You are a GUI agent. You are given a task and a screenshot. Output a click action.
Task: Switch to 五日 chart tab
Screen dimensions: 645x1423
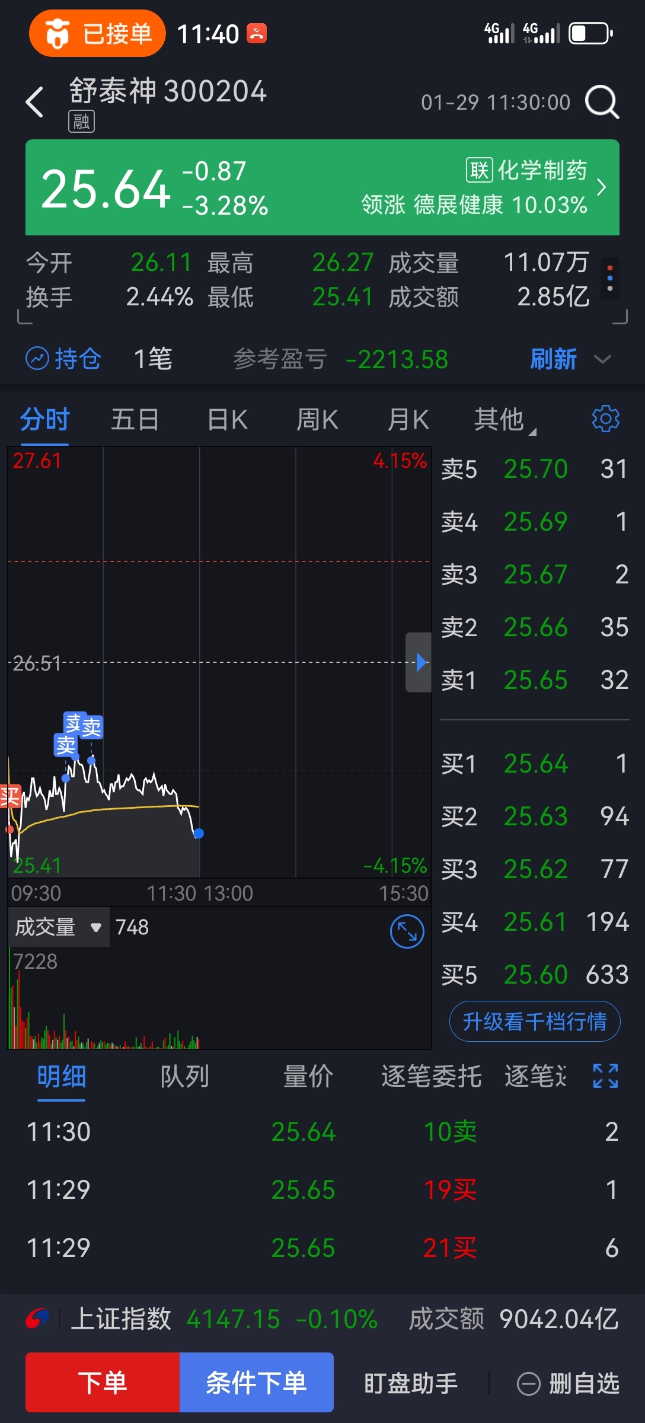pyautogui.click(x=135, y=420)
